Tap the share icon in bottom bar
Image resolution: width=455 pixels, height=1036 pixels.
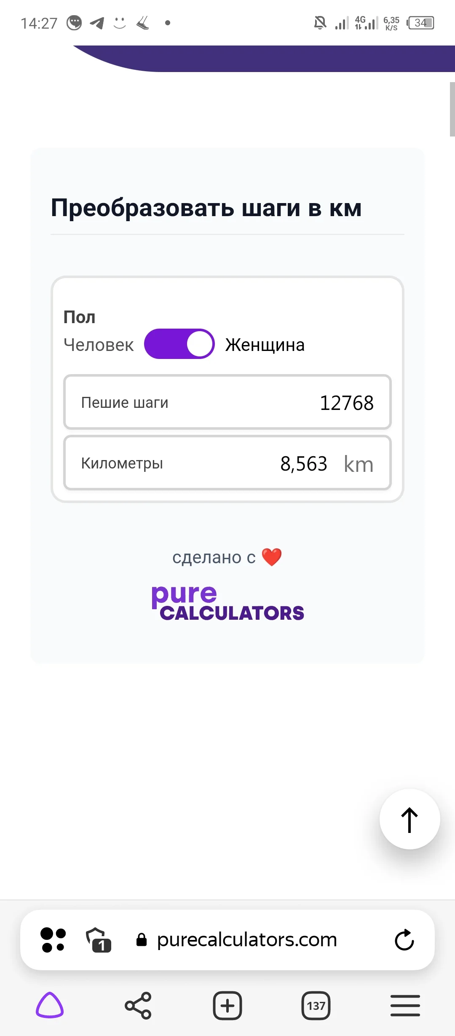coord(138,1006)
